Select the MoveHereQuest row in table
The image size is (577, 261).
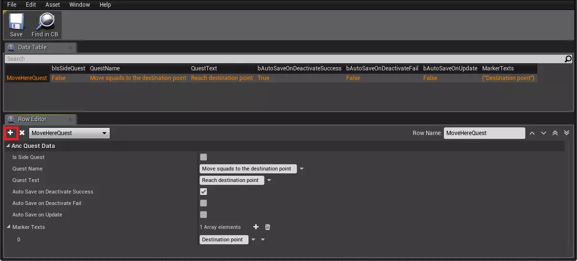point(27,78)
